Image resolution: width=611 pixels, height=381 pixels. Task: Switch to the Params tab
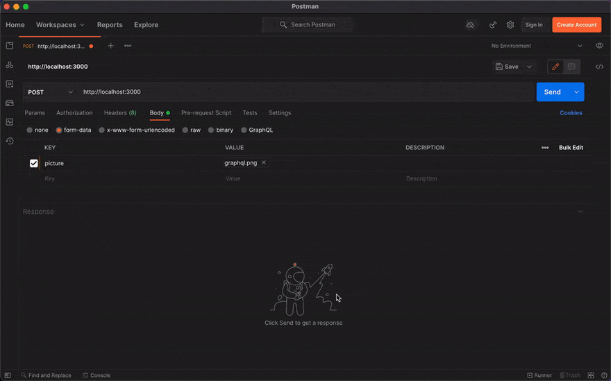coord(35,113)
